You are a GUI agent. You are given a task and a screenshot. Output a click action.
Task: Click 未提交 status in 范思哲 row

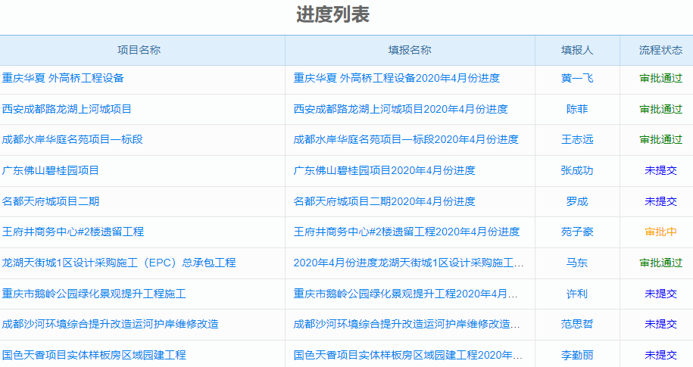click(660, 324)
